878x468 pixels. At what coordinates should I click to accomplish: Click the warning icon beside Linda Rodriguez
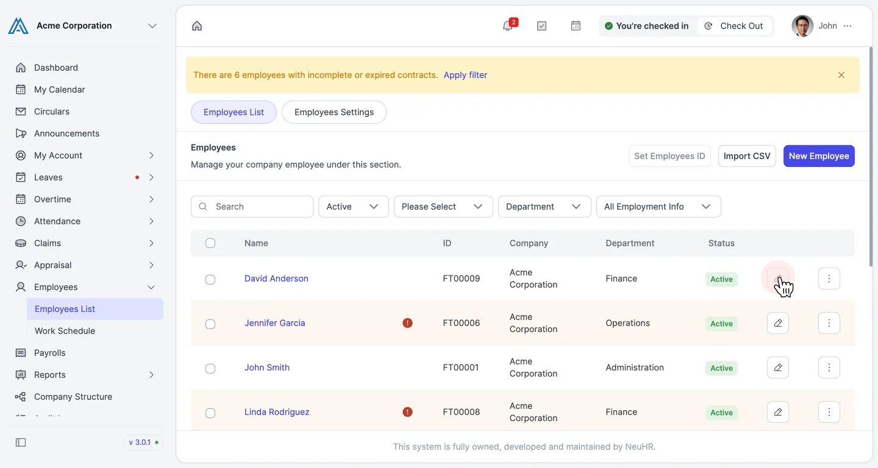point(408,412)
